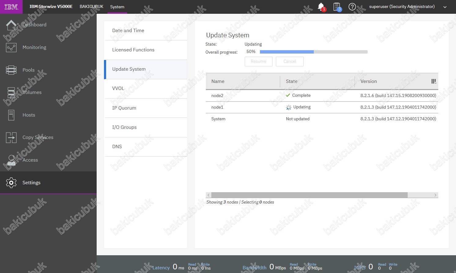Click the System breadcrumb in top bar
The width and height of the screenshot is (456, 273).
point(117,7)
